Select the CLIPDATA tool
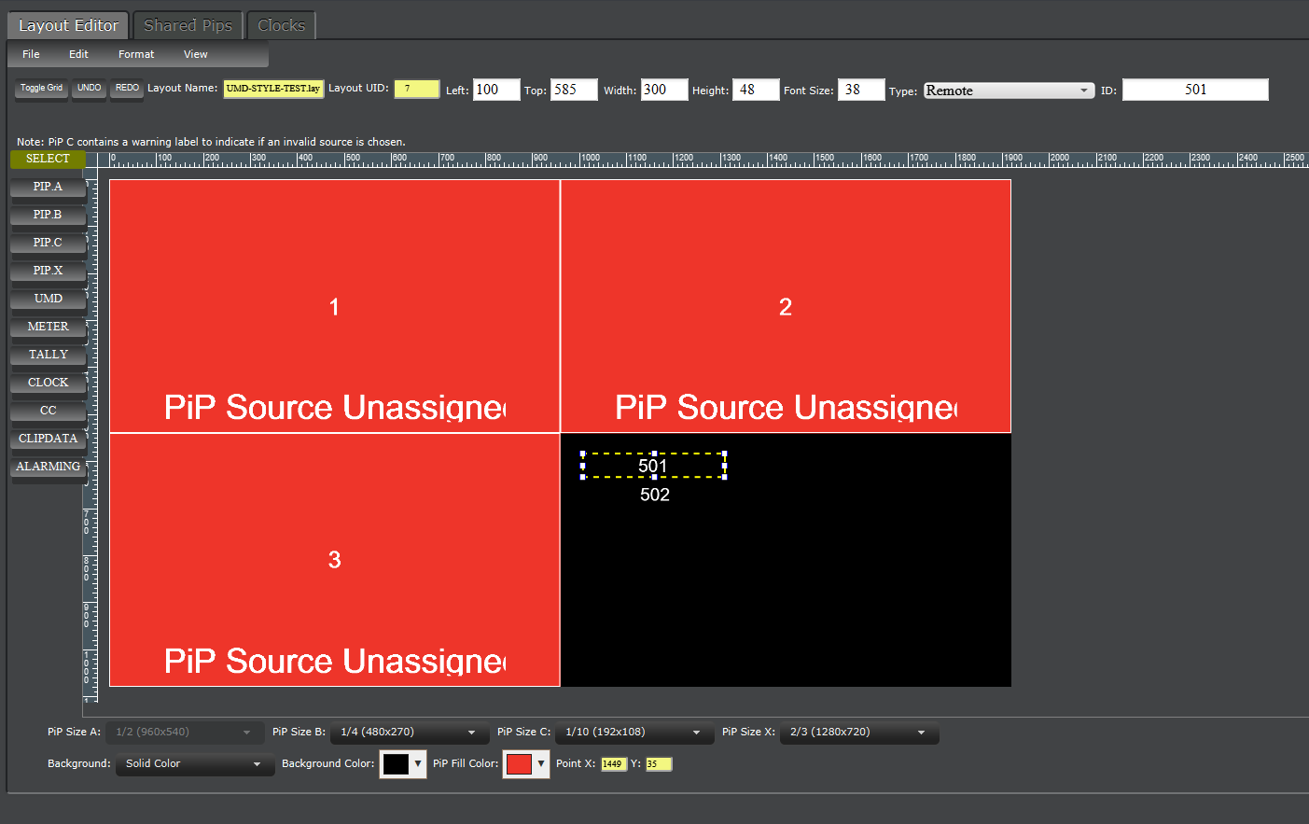Viewport: 1309px width, 824px height. 48,439
